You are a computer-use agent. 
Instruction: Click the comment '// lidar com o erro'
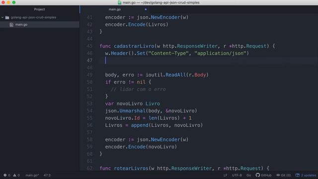[138, 89]
